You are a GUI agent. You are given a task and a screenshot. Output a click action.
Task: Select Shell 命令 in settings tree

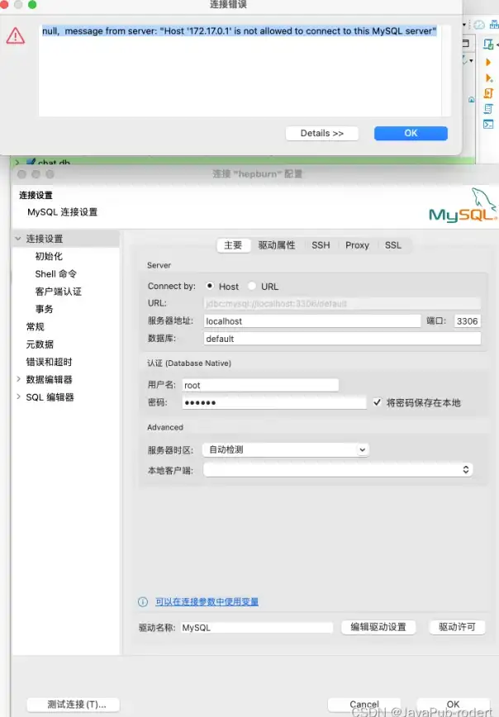coord(56,273)
